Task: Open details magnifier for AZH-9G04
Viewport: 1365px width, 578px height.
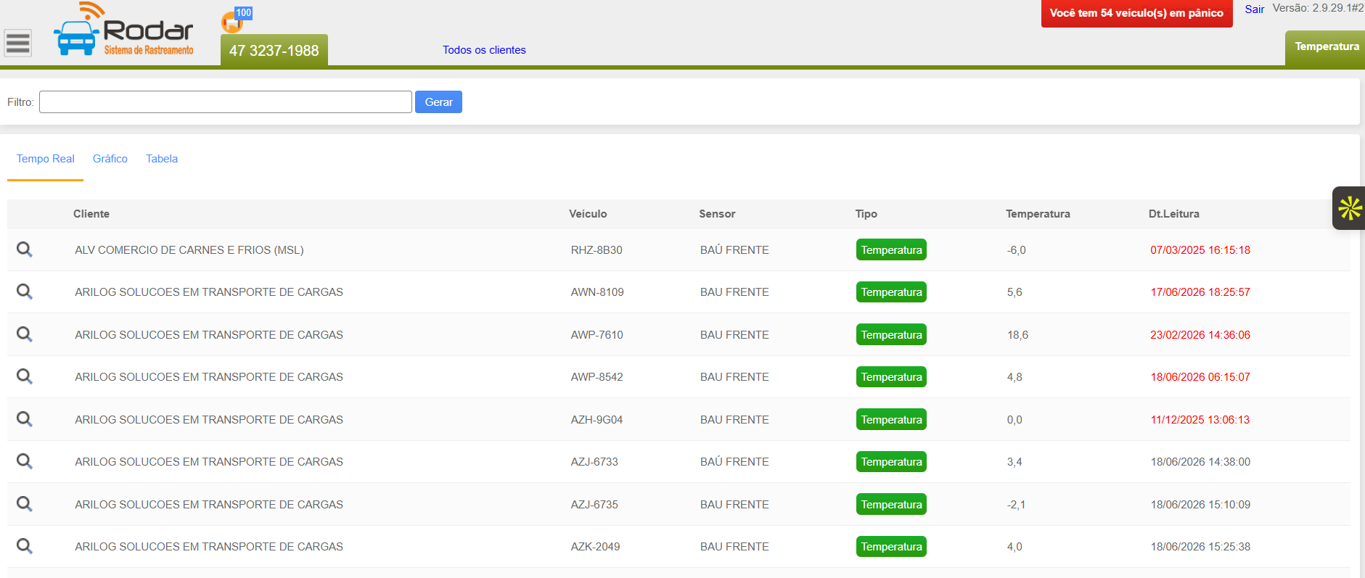Action: coord(25,419)
